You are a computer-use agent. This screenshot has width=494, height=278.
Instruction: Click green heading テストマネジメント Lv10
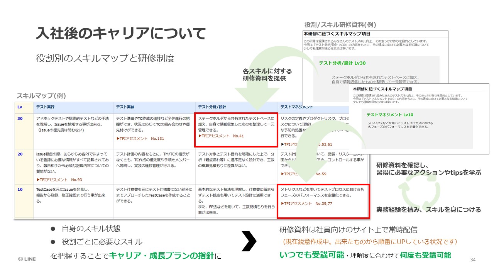click(x=390, y=115)
